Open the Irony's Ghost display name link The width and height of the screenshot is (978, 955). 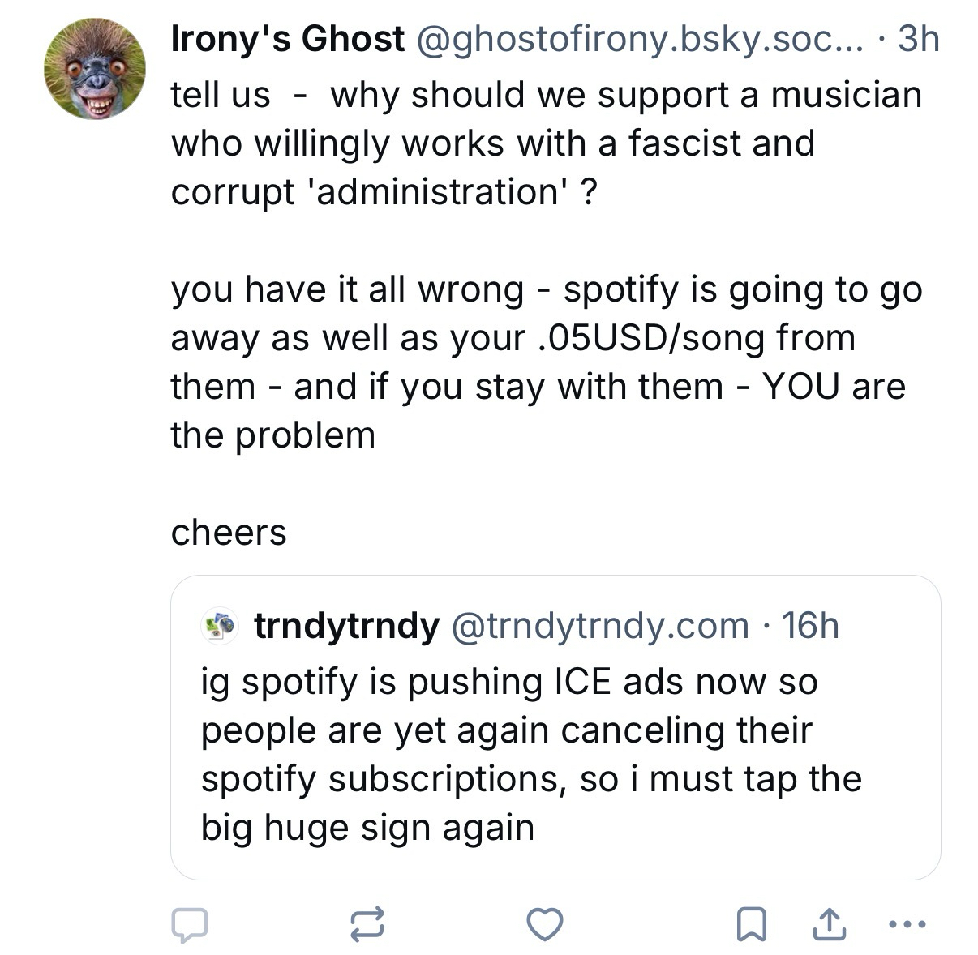(x=287, y=39)
